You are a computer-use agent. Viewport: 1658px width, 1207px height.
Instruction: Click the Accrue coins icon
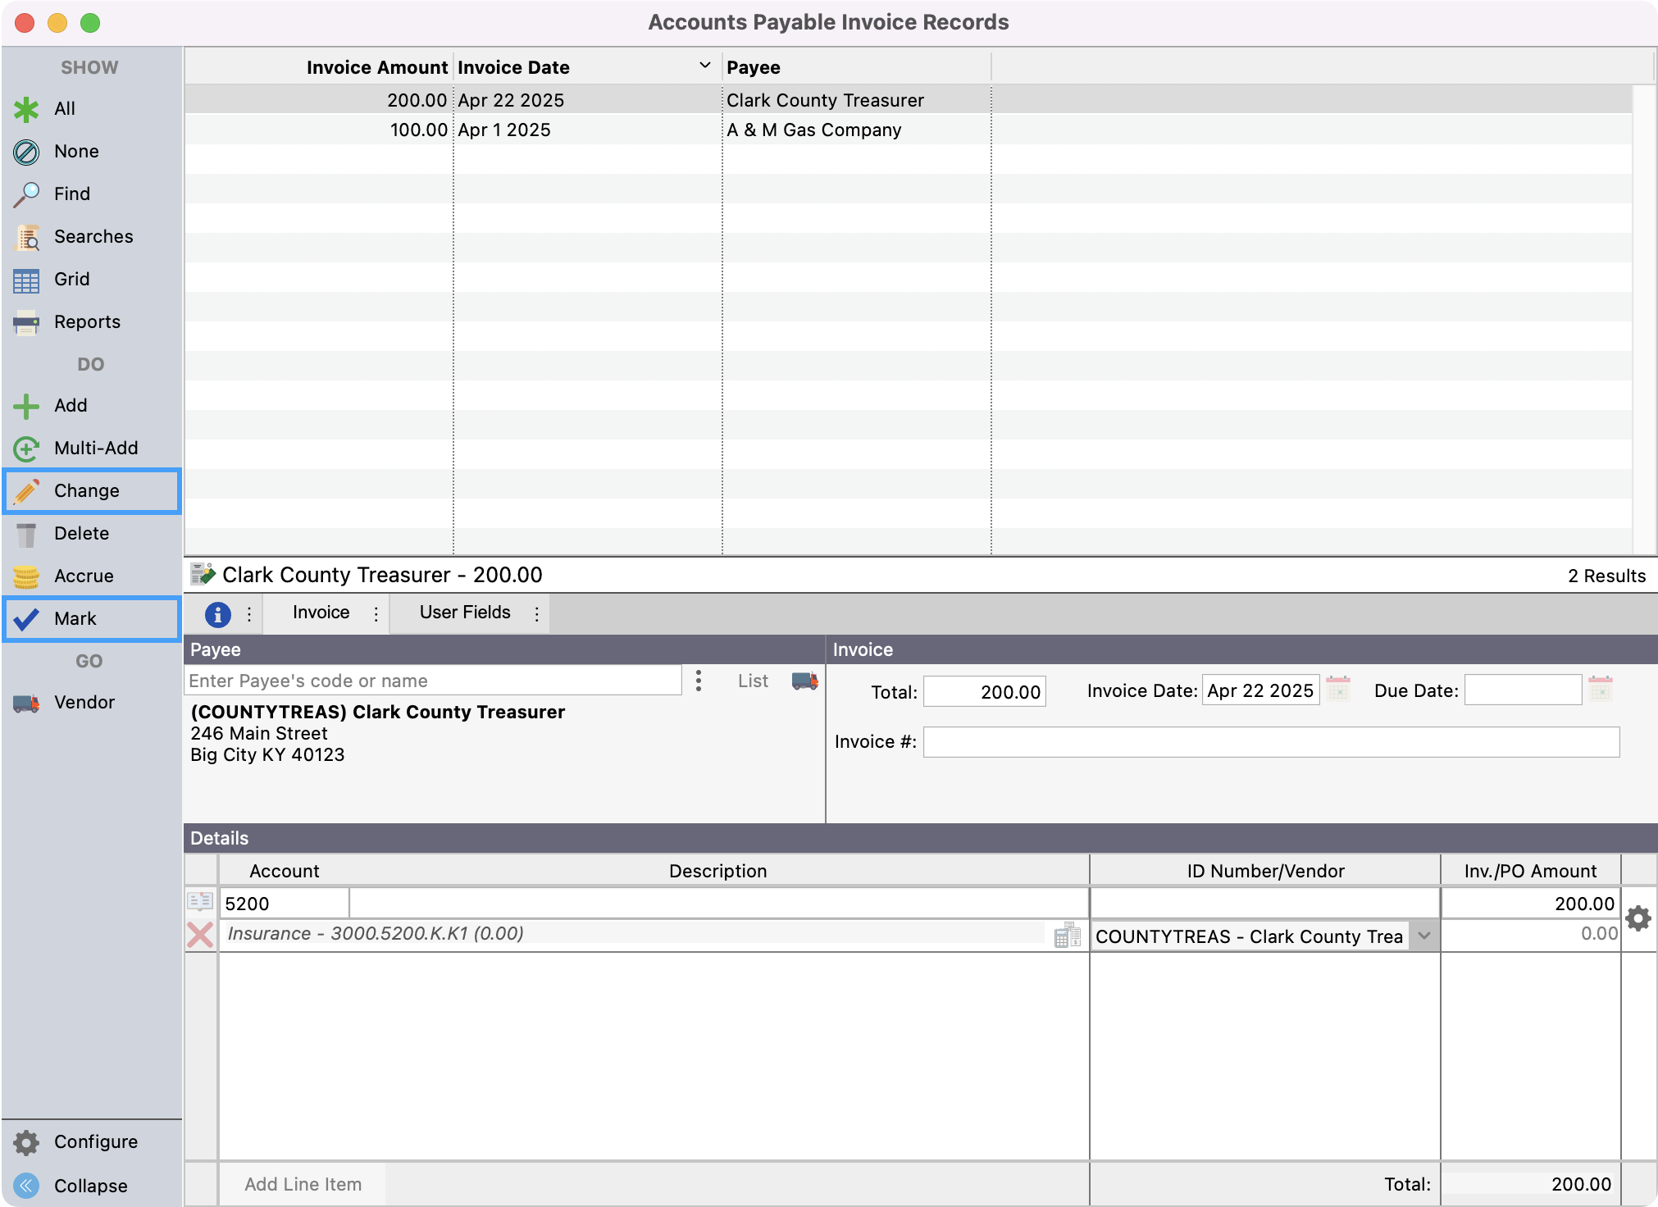tap(26, 576)
